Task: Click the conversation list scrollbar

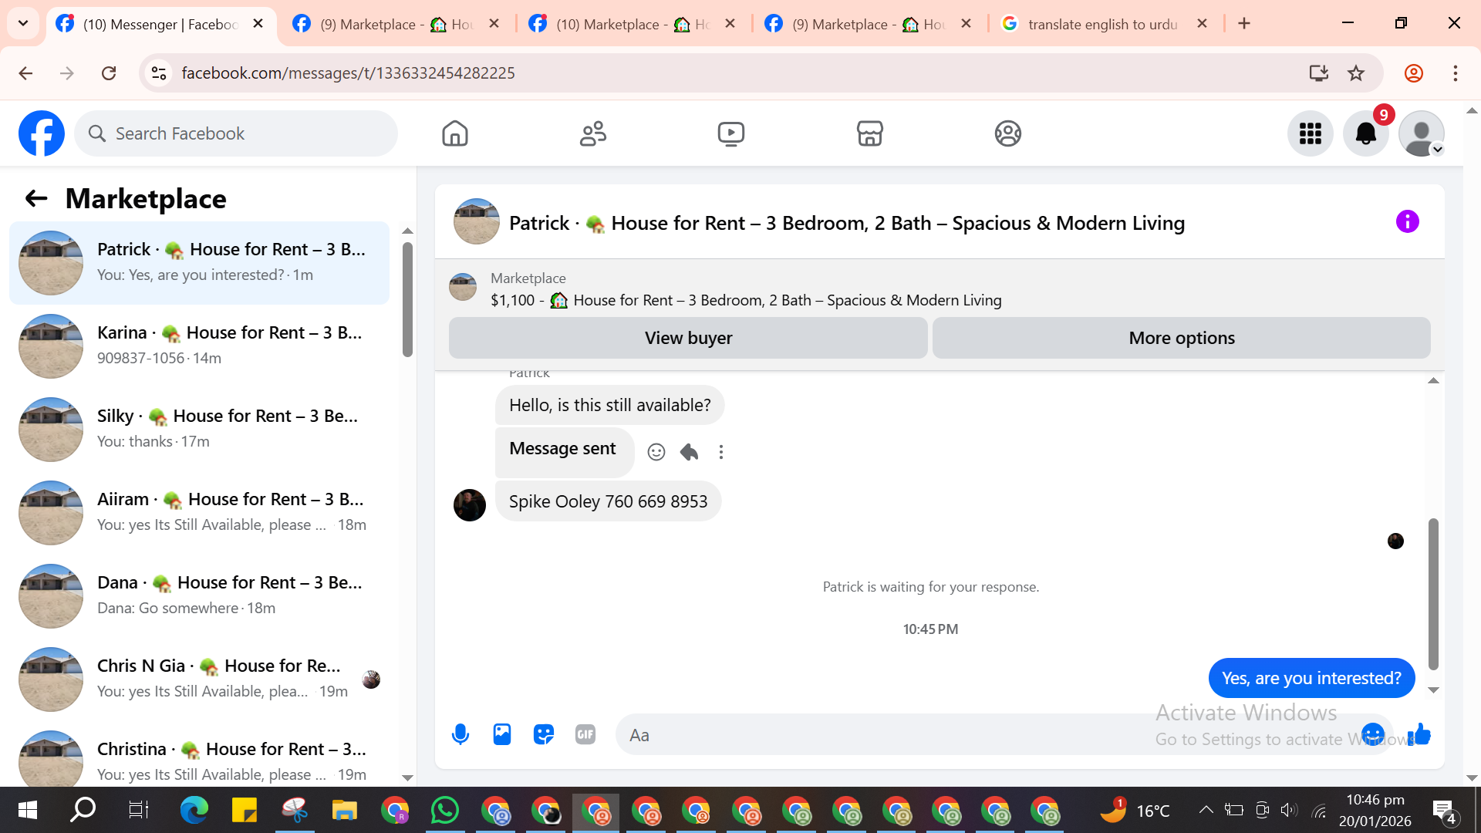Action: click(x=407, y=299)
